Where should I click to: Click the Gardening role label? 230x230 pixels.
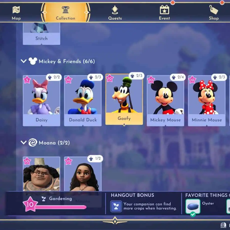pos(60,199)
